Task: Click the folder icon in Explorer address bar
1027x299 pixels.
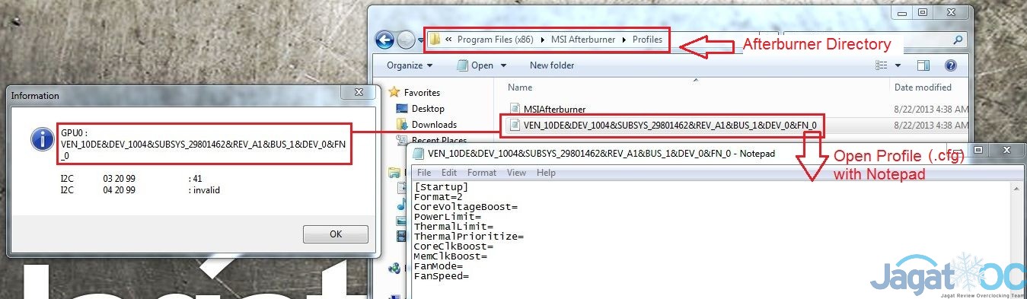Action: [435, 40]
